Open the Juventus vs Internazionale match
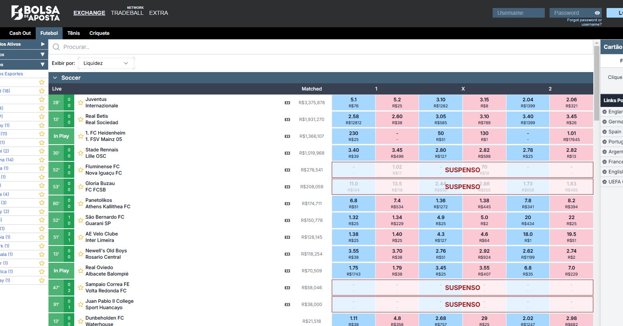The height and width of the screenshot is (326, 623). tap(101, 103)
